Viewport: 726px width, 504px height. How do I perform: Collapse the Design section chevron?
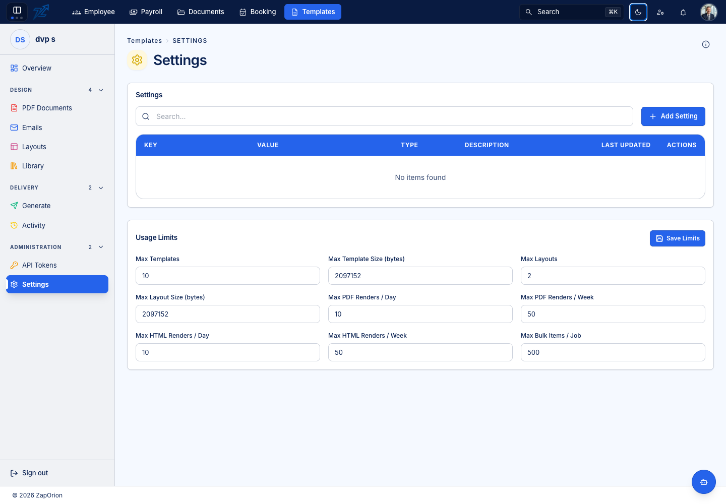(101, 90)
